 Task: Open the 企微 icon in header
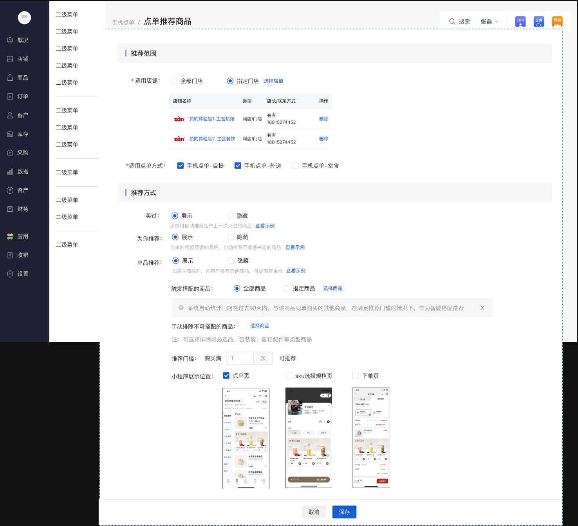click(x=538, y=22)
